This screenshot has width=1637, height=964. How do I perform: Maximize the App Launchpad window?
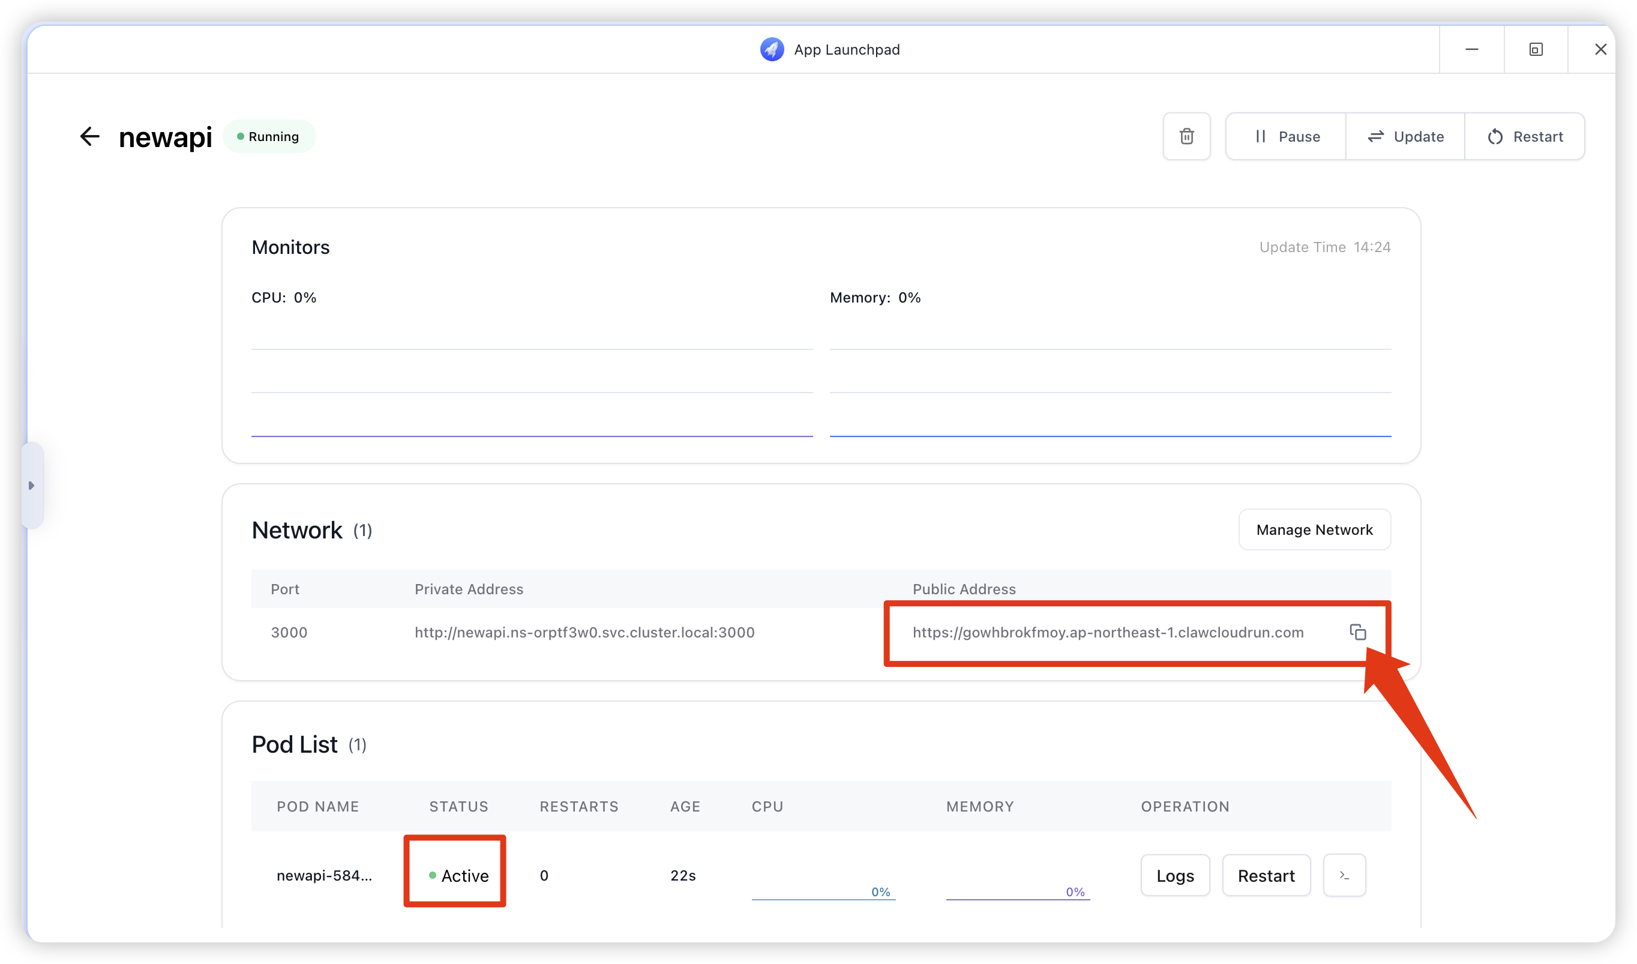pos(1535,49)
